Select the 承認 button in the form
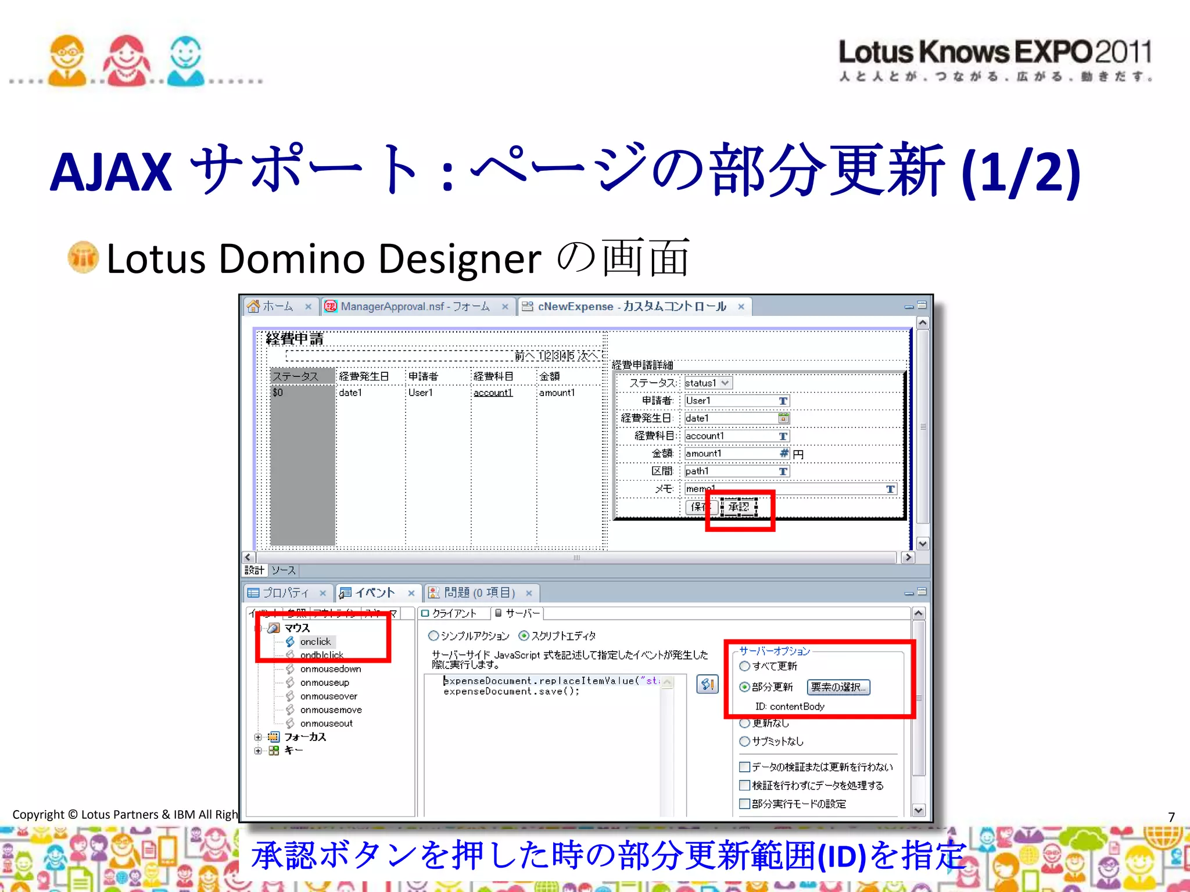 tap(739, 507)
